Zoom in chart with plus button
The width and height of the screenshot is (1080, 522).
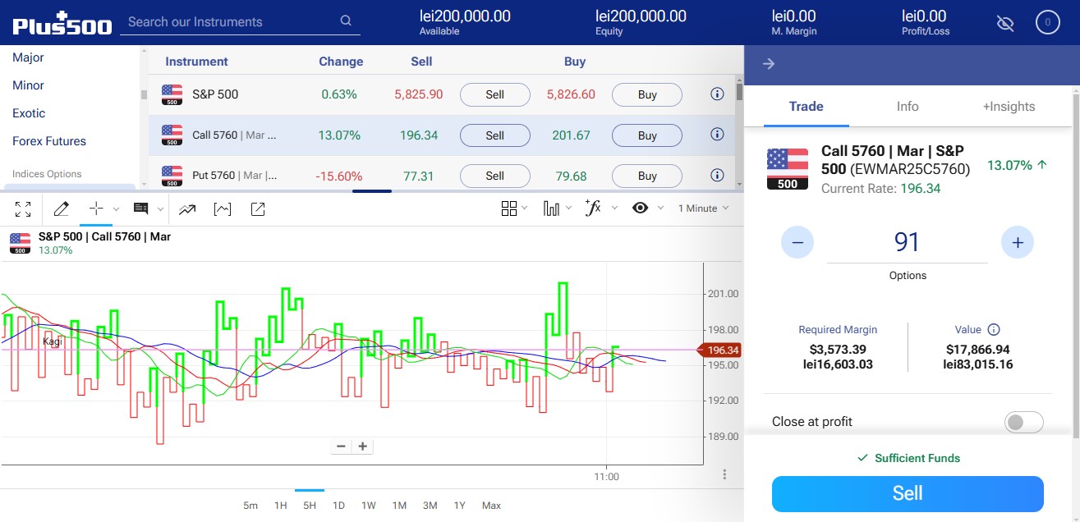[x=362, y=446]
